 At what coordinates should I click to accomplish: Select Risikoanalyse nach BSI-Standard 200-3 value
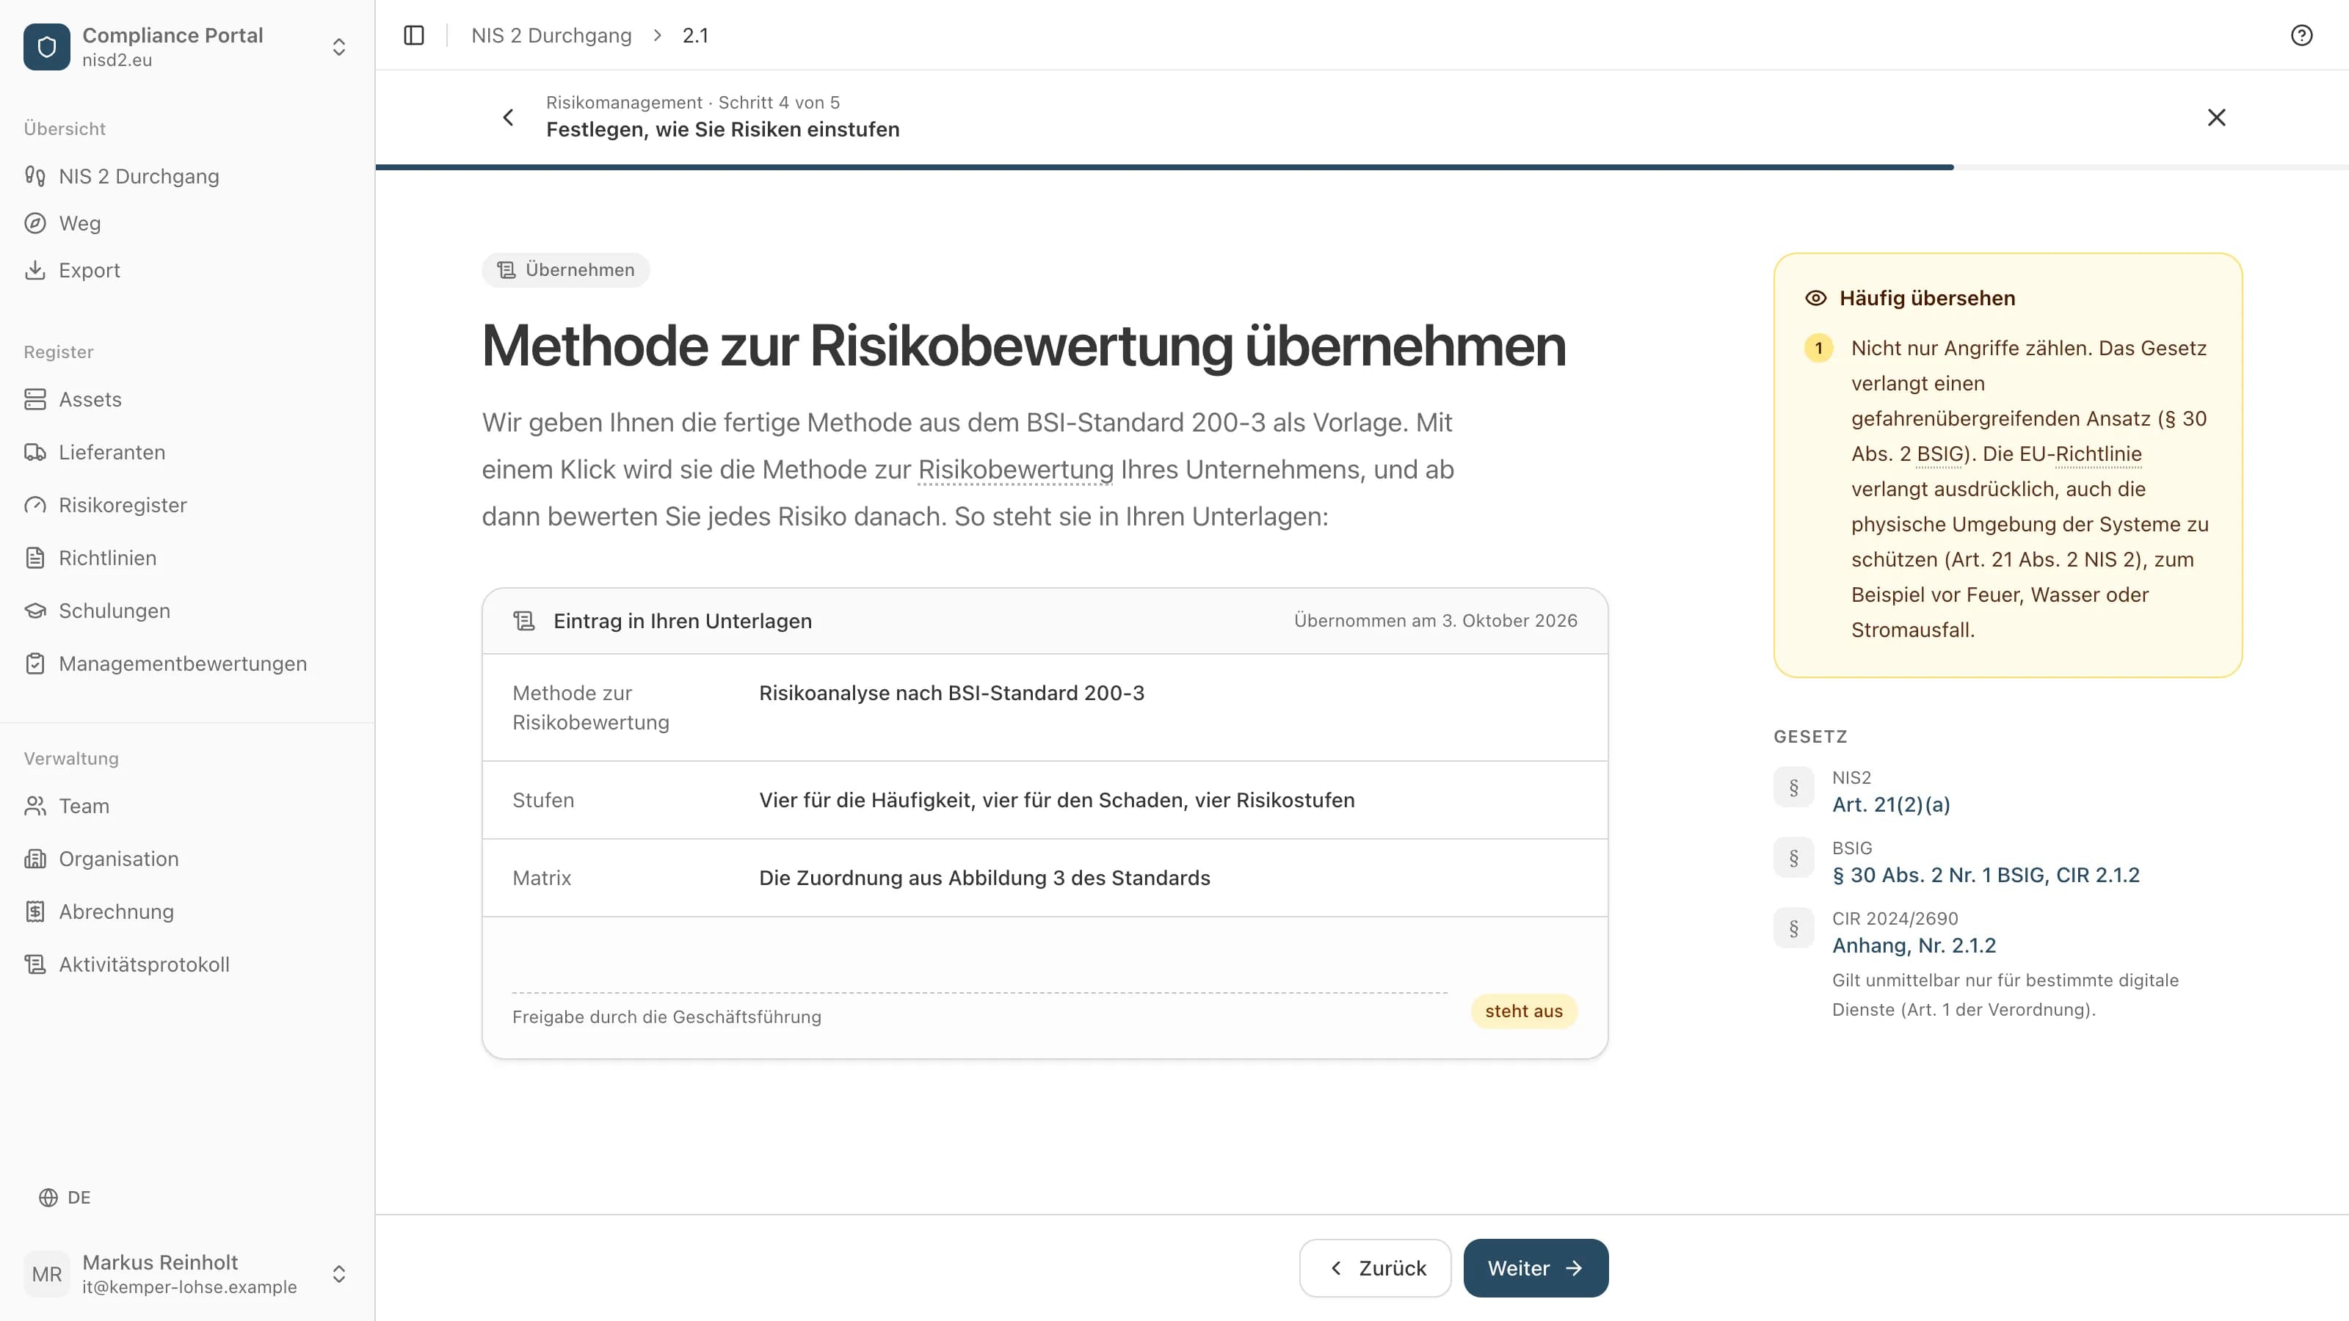click(951, 693)
